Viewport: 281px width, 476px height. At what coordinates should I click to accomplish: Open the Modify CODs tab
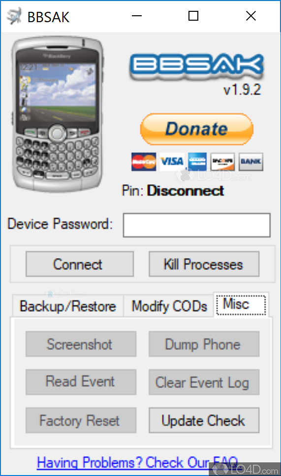tap(169, 306)
